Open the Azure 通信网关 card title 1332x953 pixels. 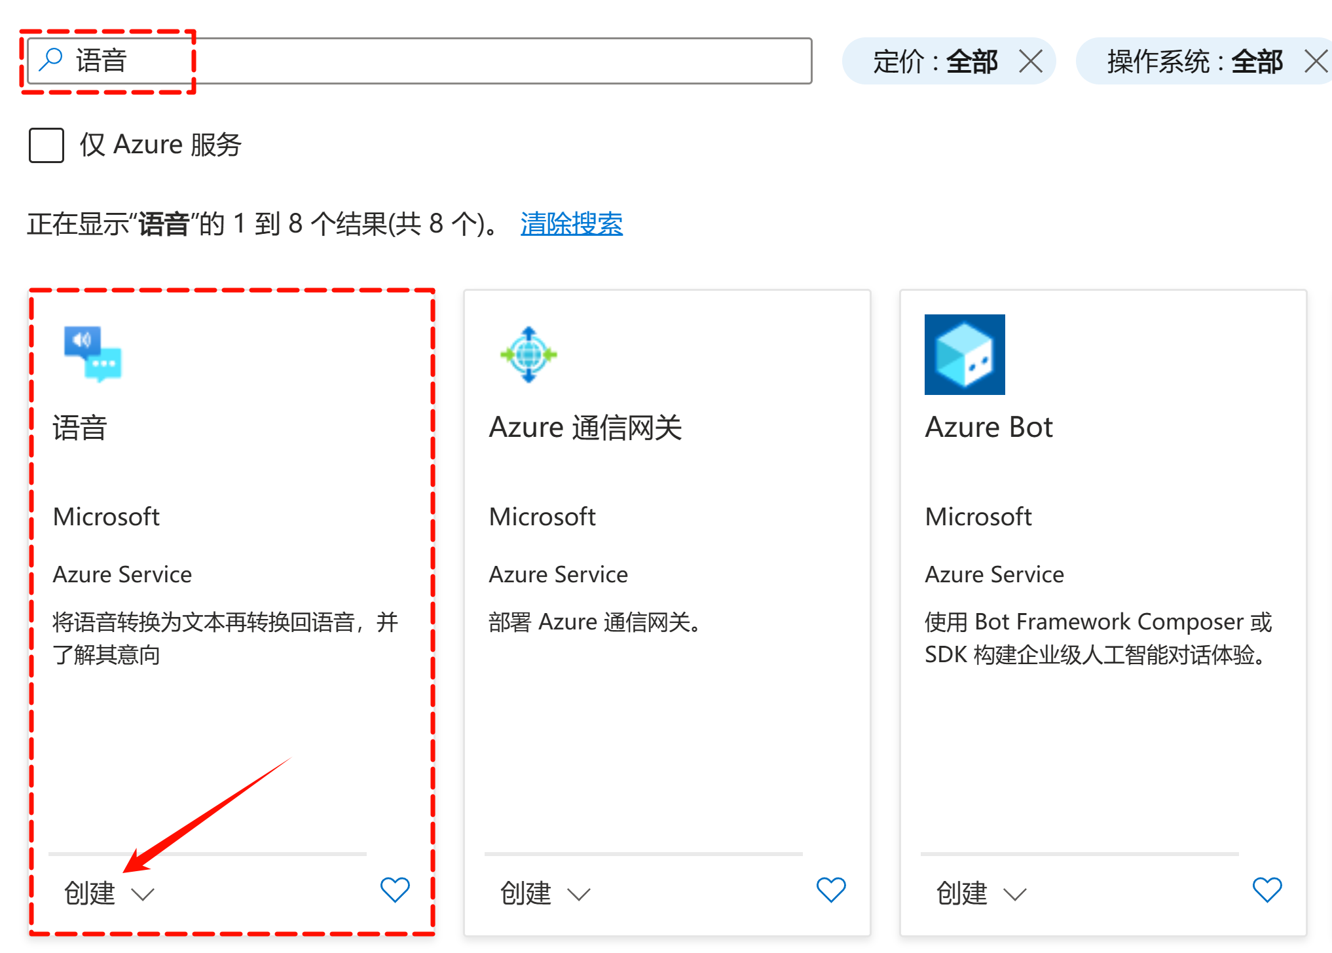(x=585, y=428)
